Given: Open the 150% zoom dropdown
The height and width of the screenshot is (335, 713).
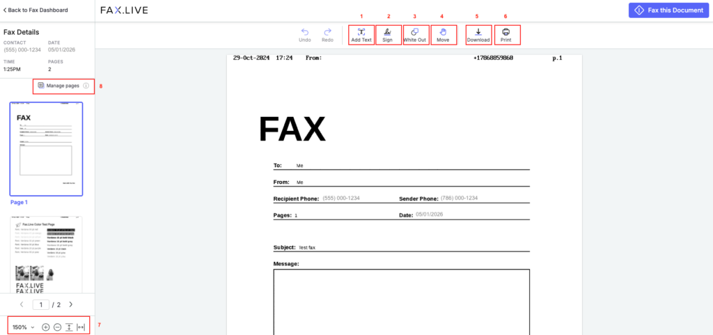Looking at the screenshot, I should click(23, 327).
